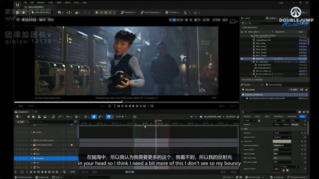Image resolution: width=319 pixels, height=179 pixels.
Task: Select the All filter in Details
Action: pos(302,116)
